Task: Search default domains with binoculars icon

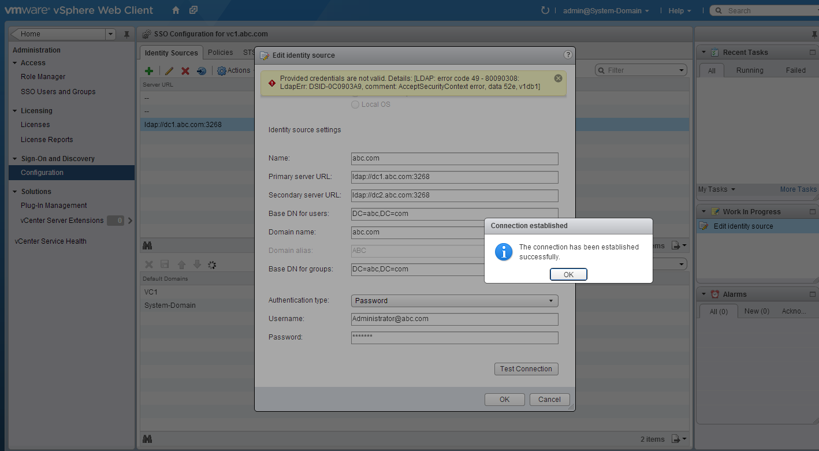Action: tap(147, 245)
